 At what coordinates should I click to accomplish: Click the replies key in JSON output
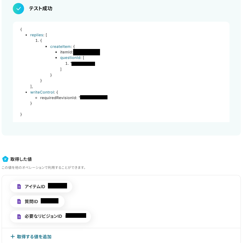pos(37,35)
